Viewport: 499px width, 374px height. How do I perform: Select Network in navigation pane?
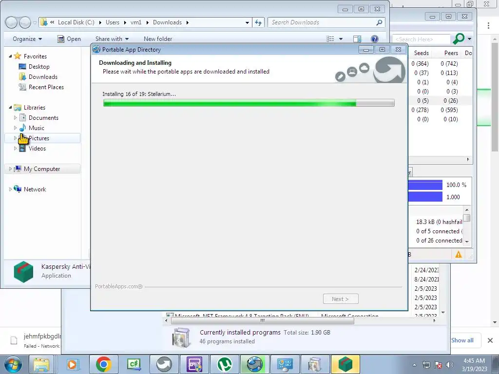pos(35,189)
